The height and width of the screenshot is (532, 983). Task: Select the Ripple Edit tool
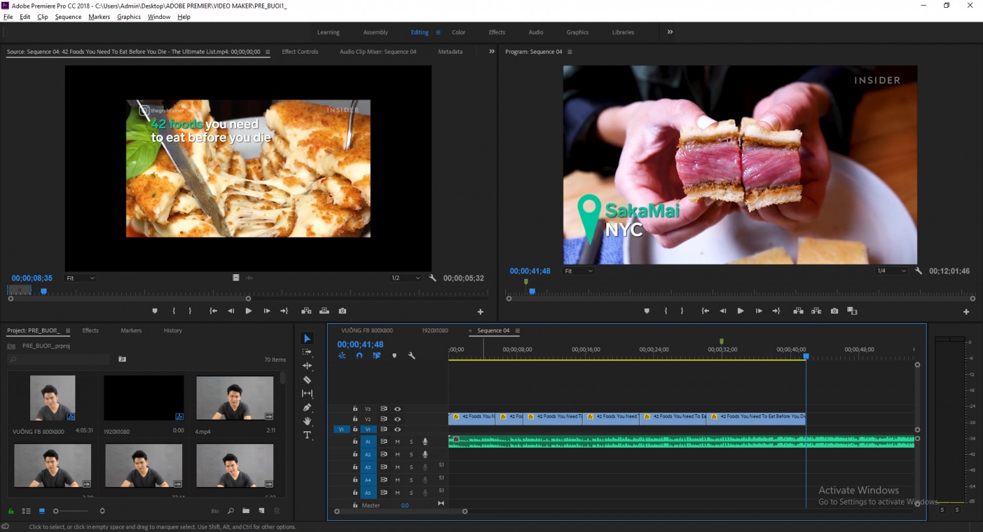(x=307, y=366)
